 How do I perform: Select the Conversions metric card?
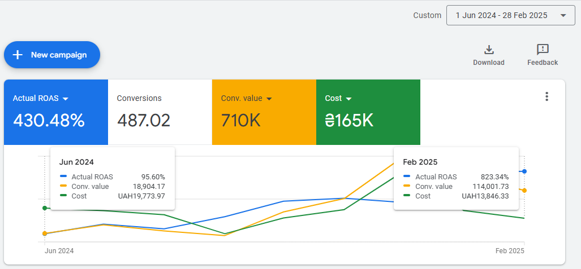[160, 112]
